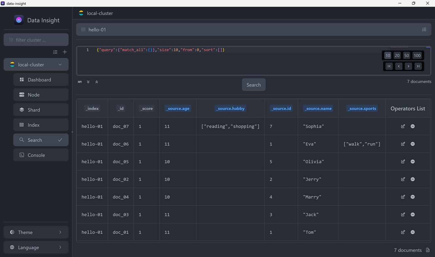Click the _score column header

pyautogui.click(x=147, y=108)
